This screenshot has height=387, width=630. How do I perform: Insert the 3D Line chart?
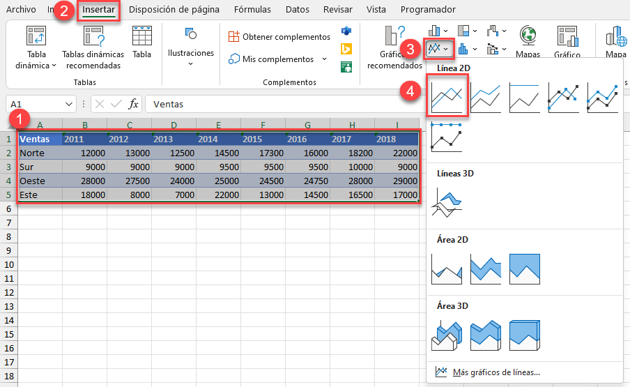(x=447, y=204)
